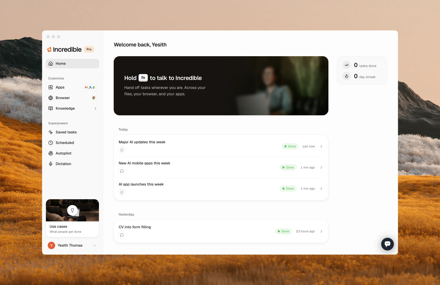This screenshot has height=285, width=440.
Task: Open Browser in sidebar
Action: coord(72,98)
